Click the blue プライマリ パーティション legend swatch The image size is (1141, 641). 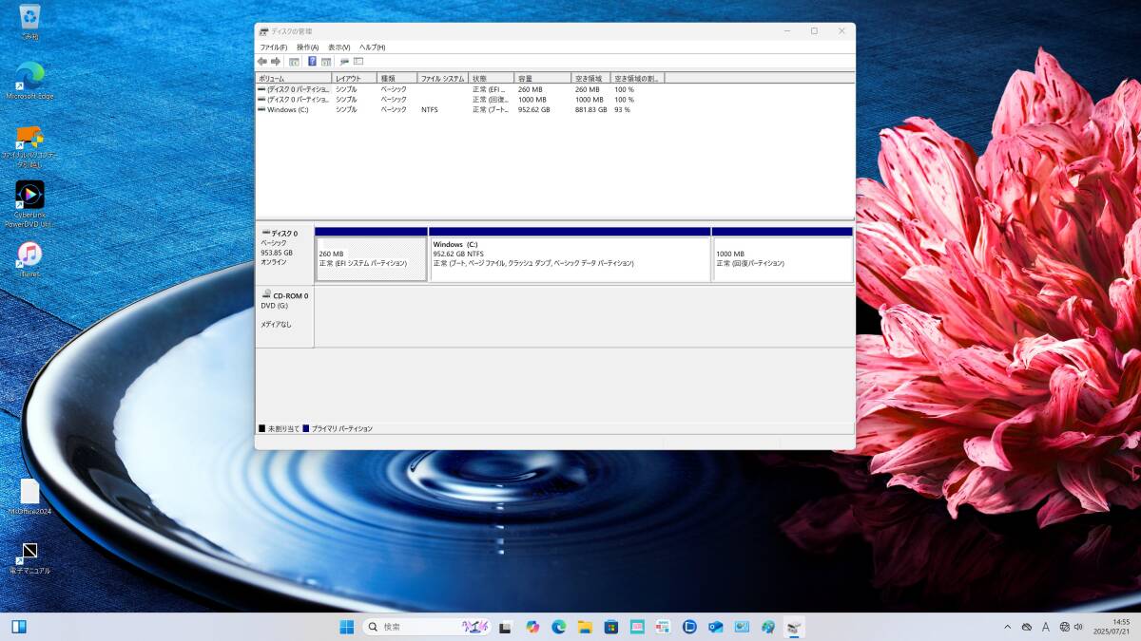(306, 429)
